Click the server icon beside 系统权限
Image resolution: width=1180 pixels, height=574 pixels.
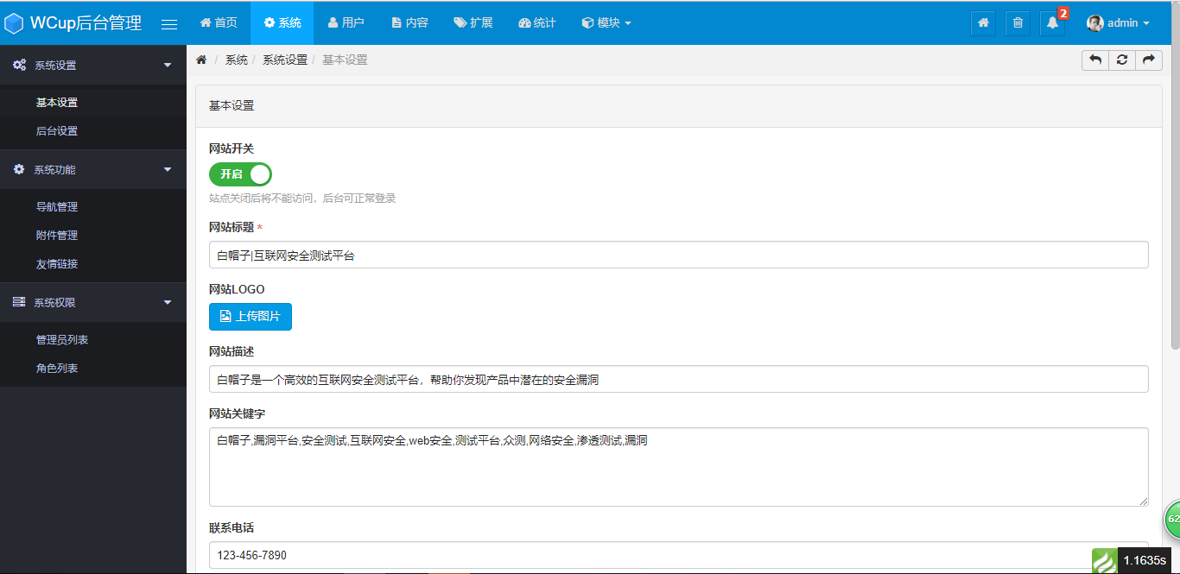[x=19, y=302]
